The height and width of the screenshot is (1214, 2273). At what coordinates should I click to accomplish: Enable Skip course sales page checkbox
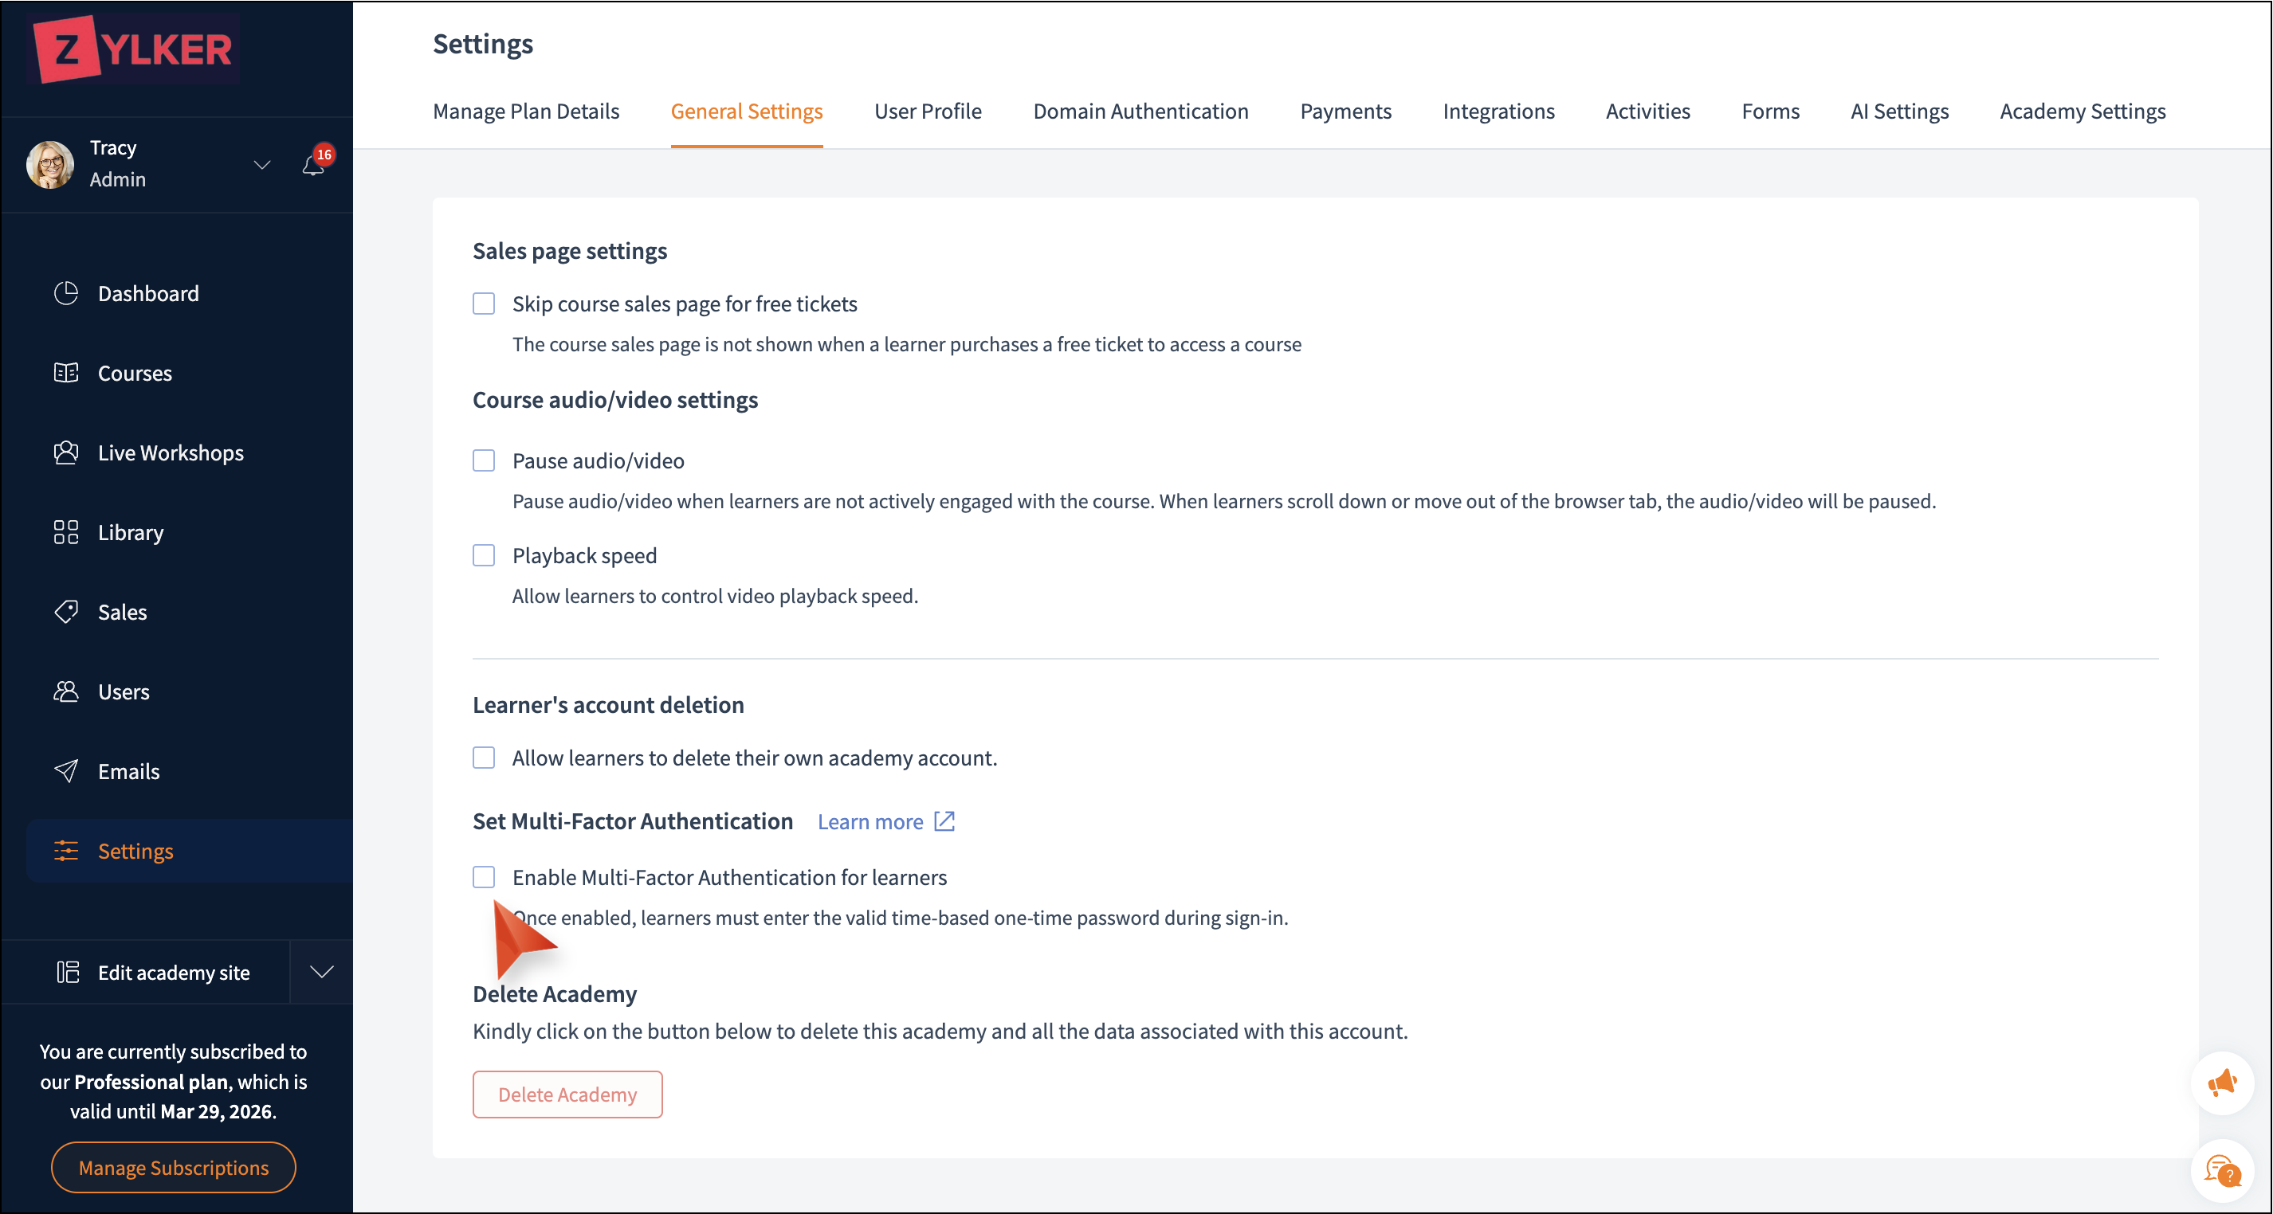[x=484, y=304]
